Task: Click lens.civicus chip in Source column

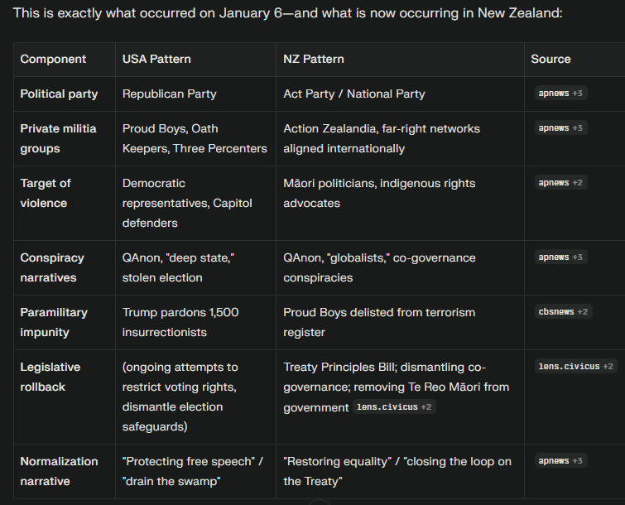Action: pos(576,367)
